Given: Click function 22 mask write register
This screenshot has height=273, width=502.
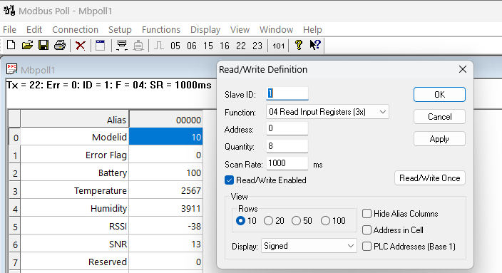Looking at the screenshot, I should [241, 46].
